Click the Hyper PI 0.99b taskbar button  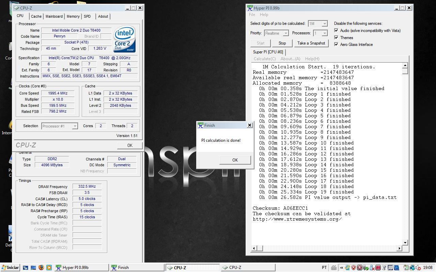coord(81,268)
